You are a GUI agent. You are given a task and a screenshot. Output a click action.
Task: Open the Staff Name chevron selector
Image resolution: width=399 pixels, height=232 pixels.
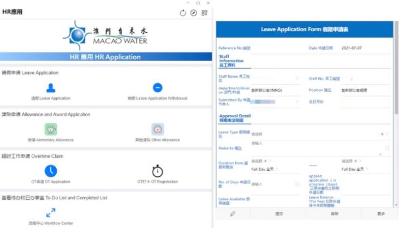(x=297, y=79)
